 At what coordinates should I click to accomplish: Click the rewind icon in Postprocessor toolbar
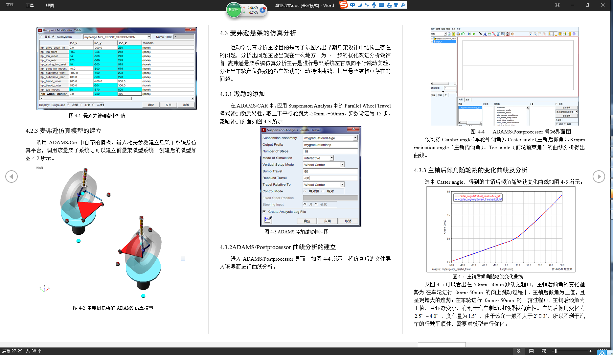pos(469,34)
